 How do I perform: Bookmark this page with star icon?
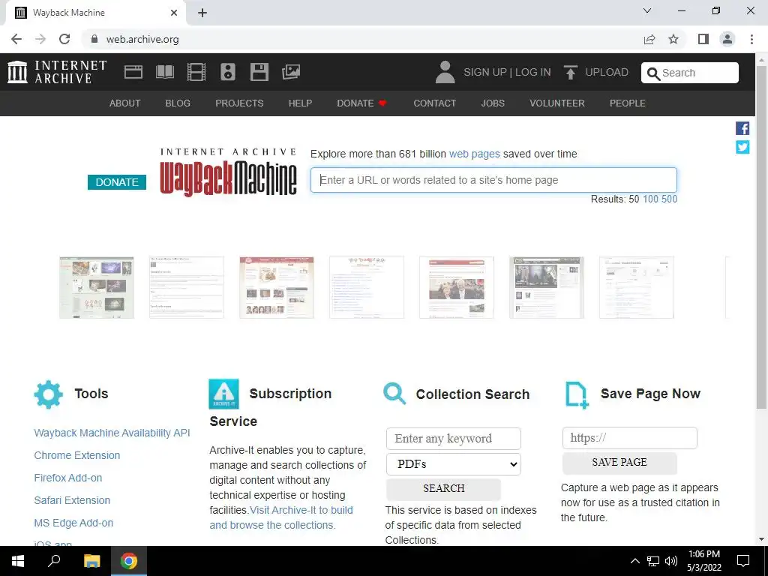(x=673, y=39)
